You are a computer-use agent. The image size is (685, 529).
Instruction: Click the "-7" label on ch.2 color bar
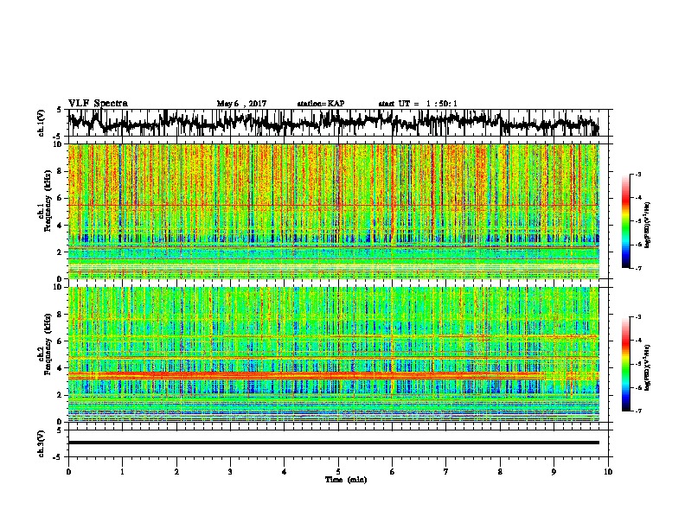coord(637,411)
